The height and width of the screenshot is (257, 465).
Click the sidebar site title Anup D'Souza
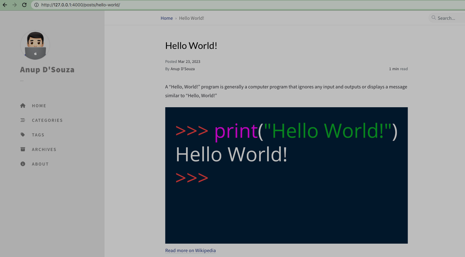click(47, 70)
